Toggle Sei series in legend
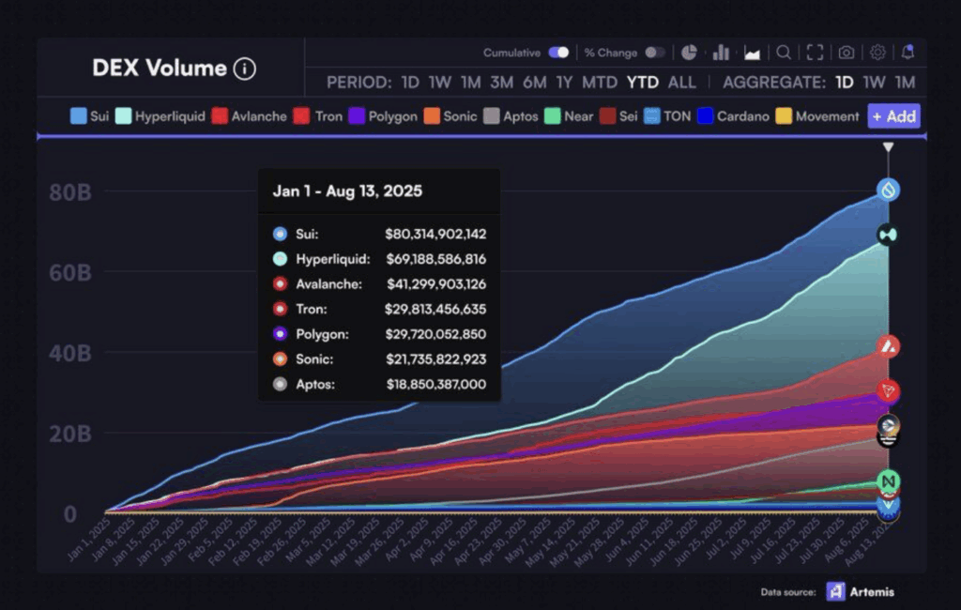The image size is (961, 610). click(618, 116)
